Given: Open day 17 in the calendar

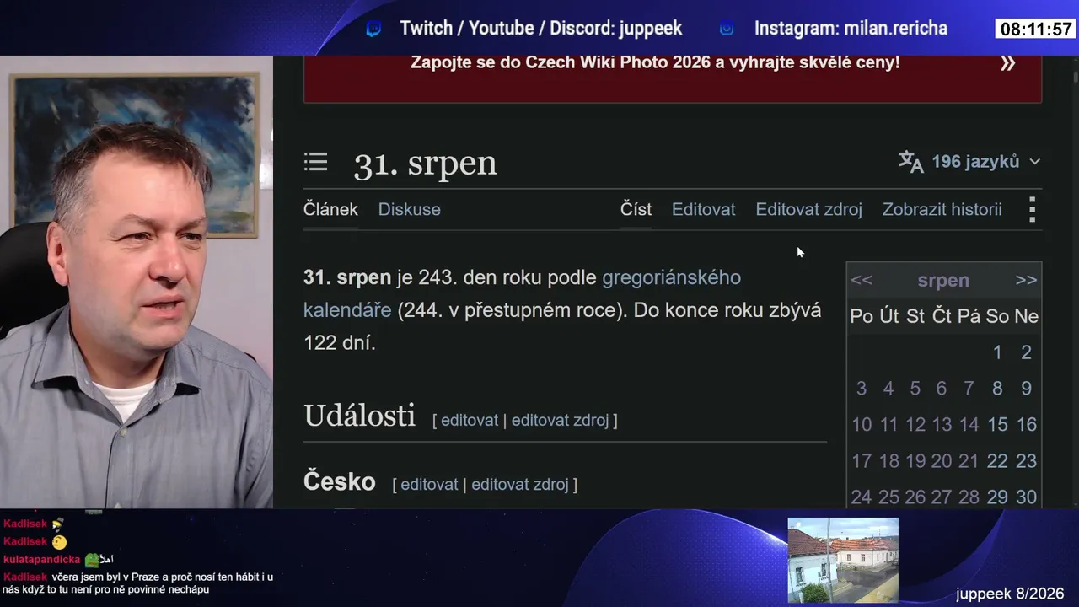Looking at the screenshot, I should [862, 461].
